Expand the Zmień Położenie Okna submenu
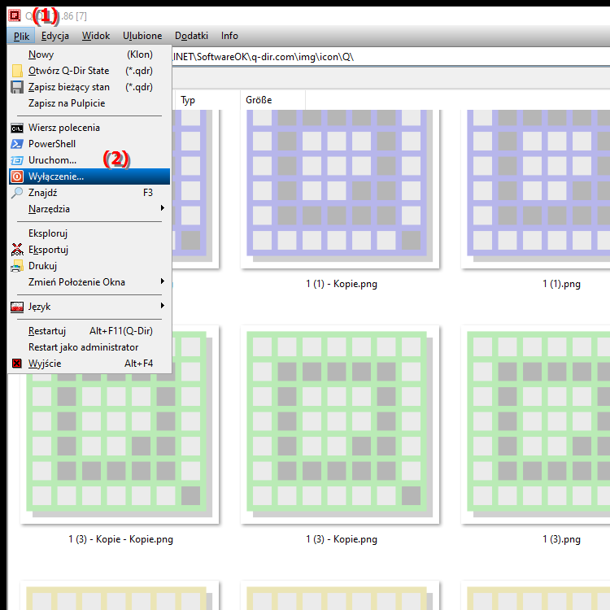This screenshot has height=610, width=610. (x=89, y=282)
